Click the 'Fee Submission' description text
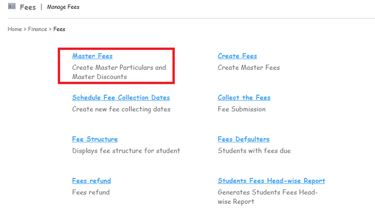This screenshot has height=213, width=375. 242,109
